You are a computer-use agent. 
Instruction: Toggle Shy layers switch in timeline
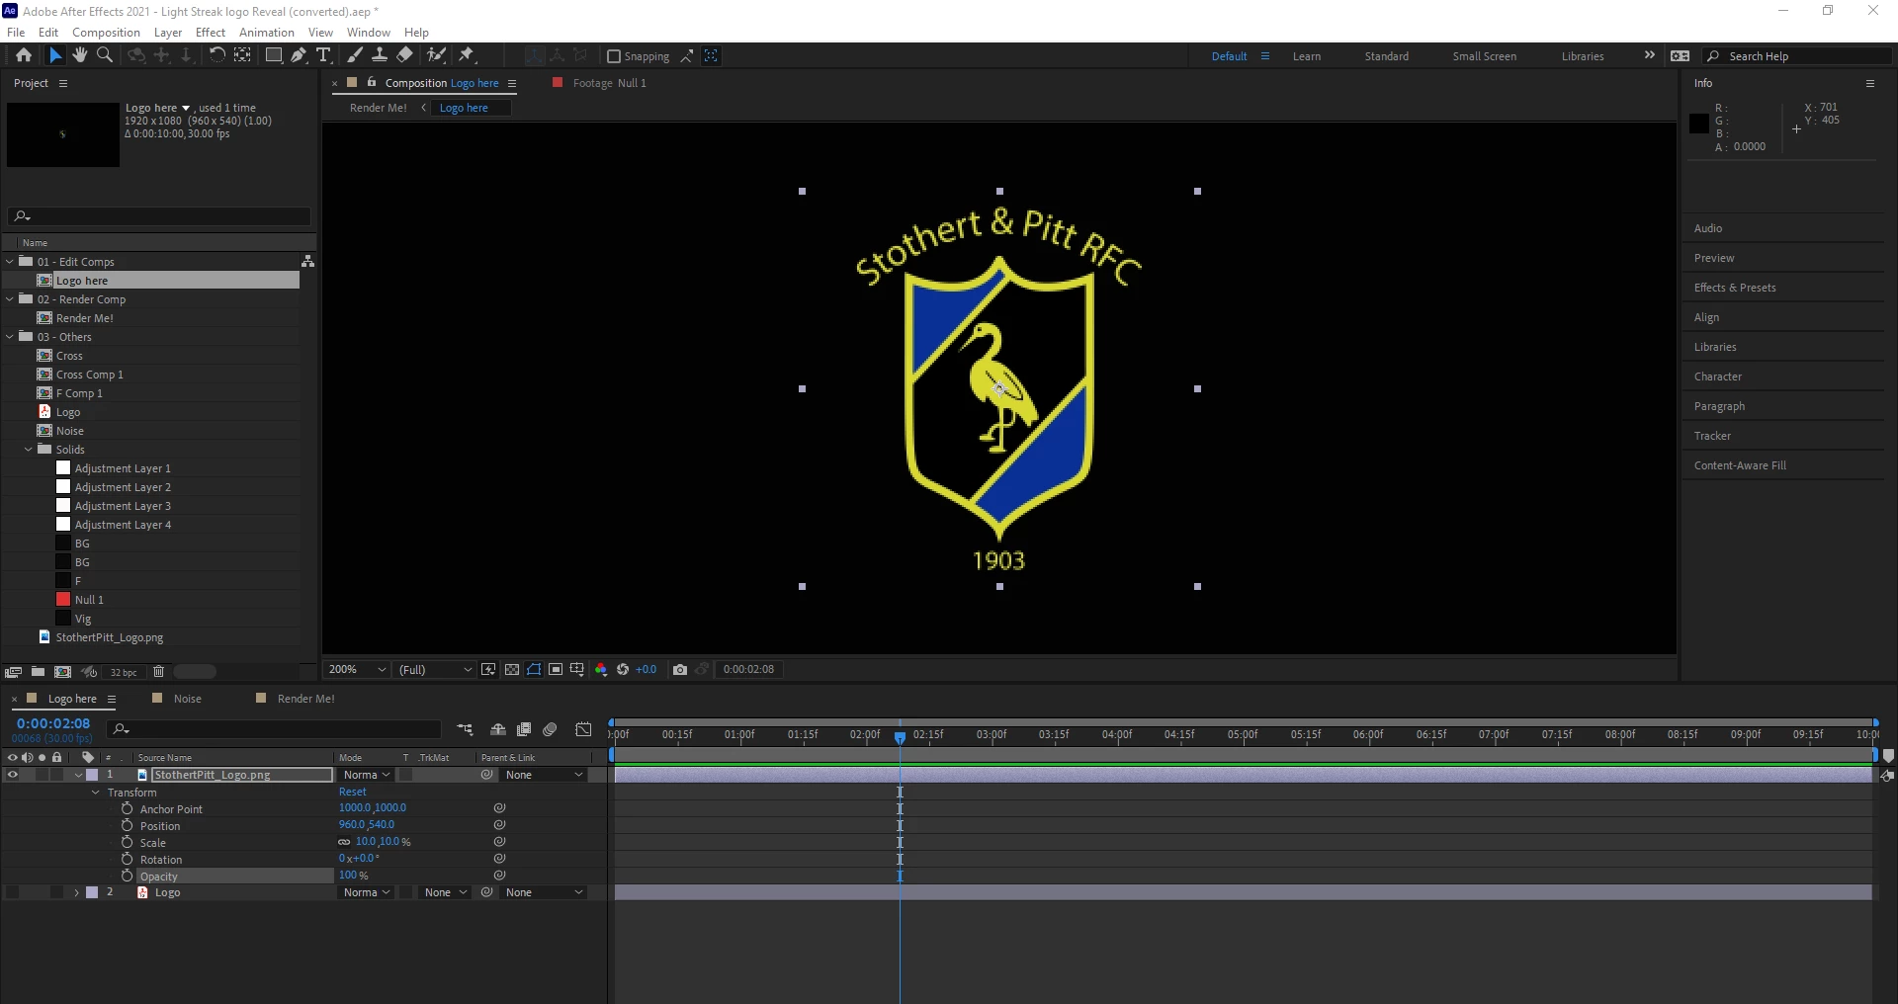[x=498, y=729]
